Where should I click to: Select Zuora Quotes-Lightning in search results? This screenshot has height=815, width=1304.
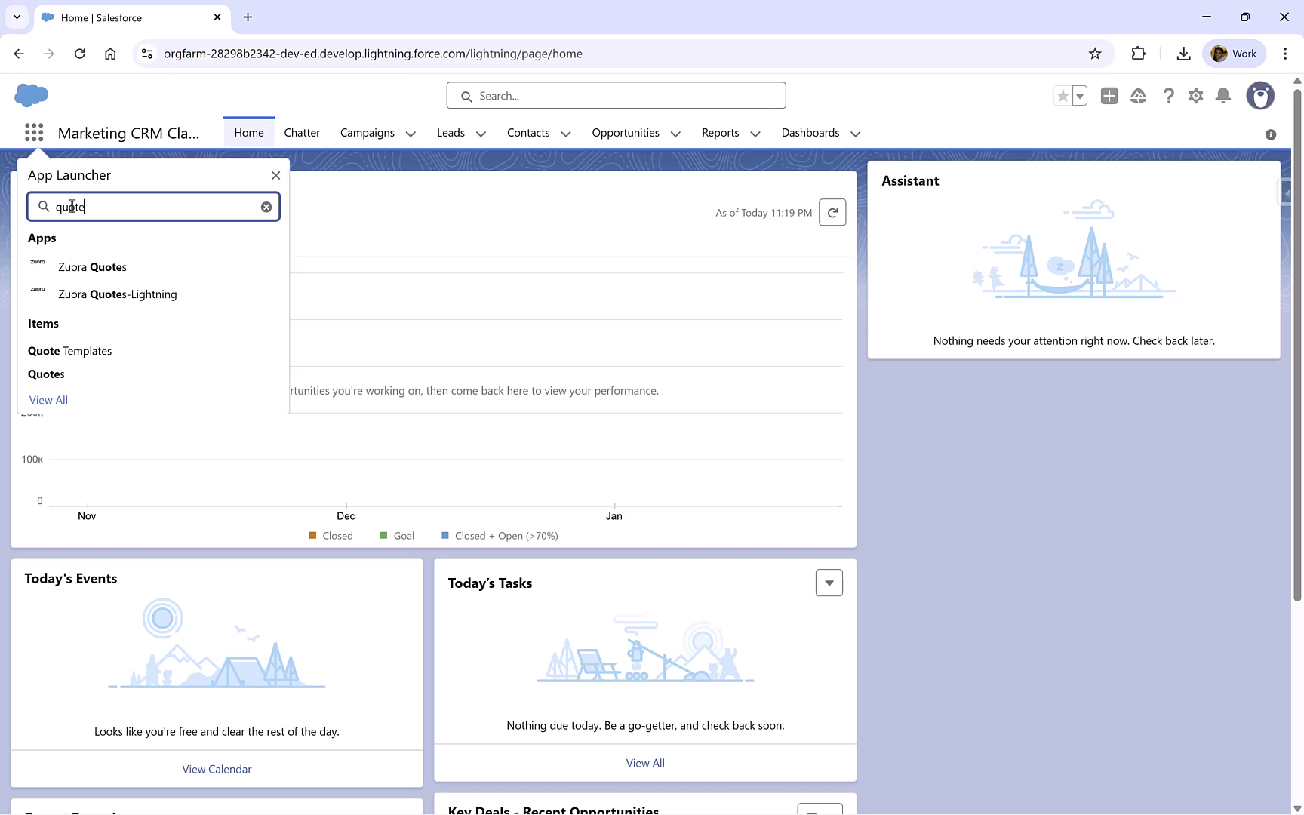point(117,294)
